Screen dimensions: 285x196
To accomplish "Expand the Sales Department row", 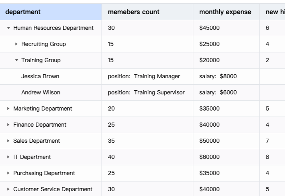I will pos(8,141).
